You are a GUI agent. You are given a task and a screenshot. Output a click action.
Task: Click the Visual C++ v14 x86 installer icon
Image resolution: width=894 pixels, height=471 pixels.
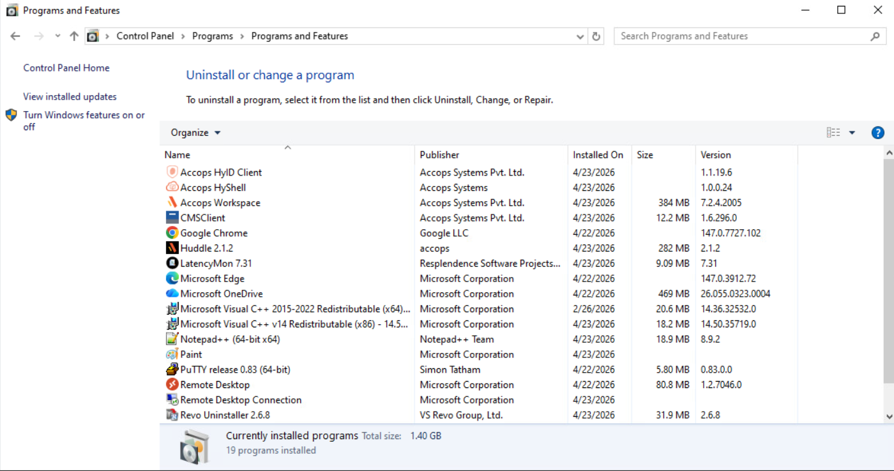pyautogui.click(x=172, y=324)
